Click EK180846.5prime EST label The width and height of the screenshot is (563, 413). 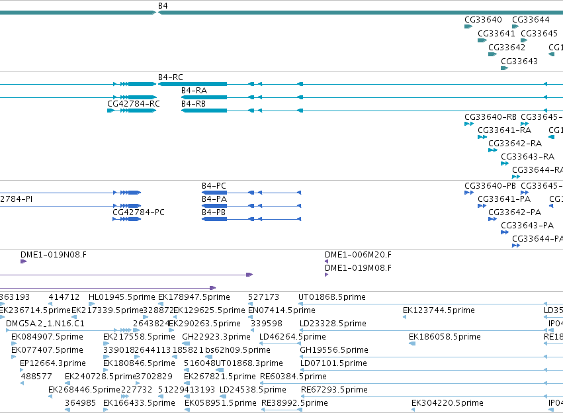tap(139, 364)
